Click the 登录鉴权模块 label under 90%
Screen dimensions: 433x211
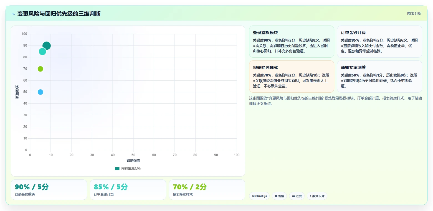(25, 194)
